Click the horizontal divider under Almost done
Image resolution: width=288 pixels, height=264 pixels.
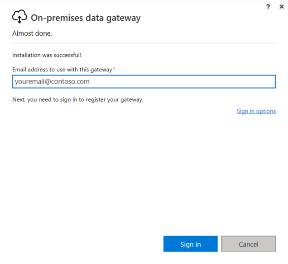[x=144, y=43]
